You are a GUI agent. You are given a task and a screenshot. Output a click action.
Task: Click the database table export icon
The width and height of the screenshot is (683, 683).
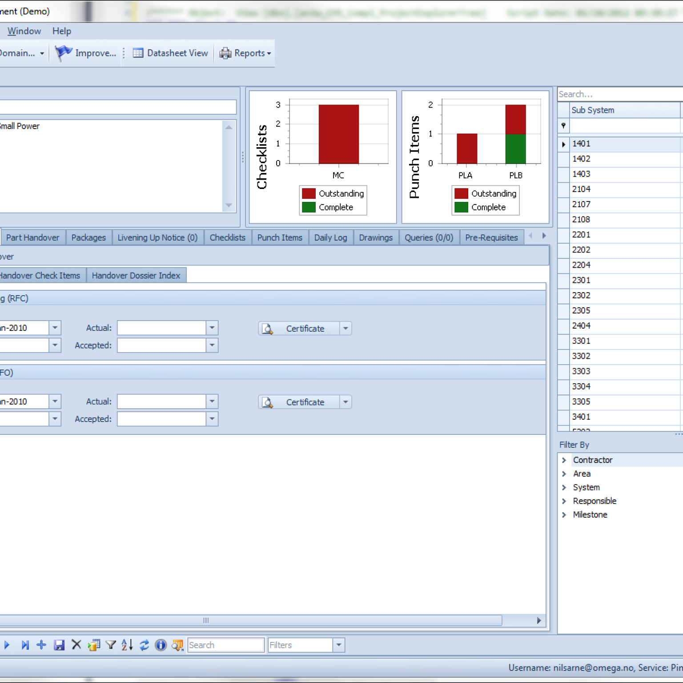[94, 645]
